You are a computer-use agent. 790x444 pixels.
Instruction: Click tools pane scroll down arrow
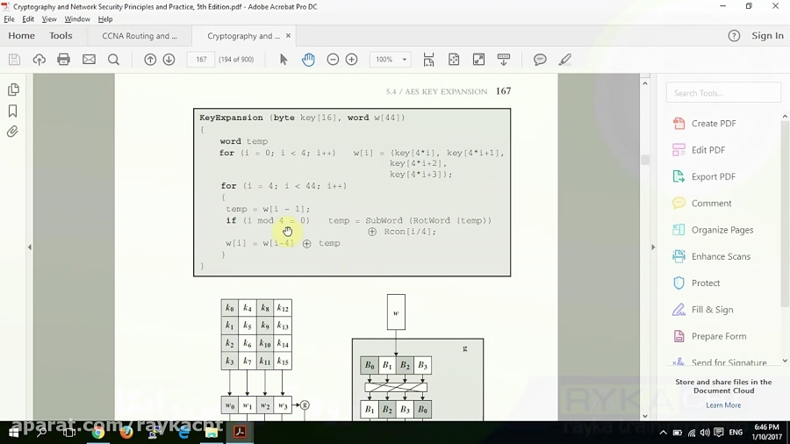point(785,361)
